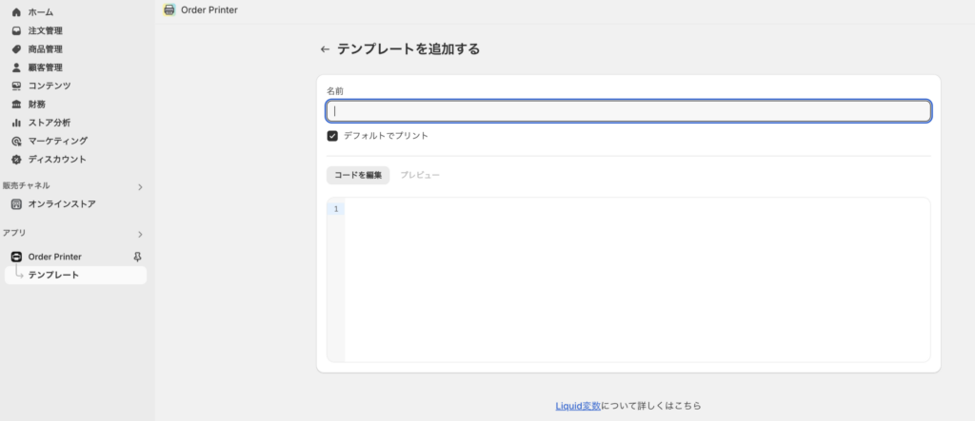975x421 pixels.
Task: Click the ホーム house icon
Action: click(x=17, y=12)
